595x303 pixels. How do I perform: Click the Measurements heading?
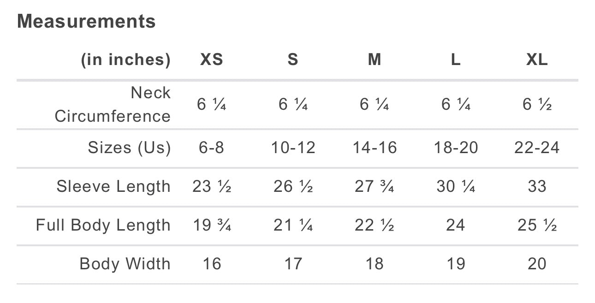coord(86,22)
